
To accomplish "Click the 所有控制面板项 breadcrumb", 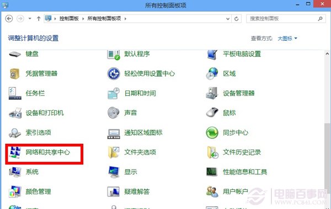I will [104, 19].
